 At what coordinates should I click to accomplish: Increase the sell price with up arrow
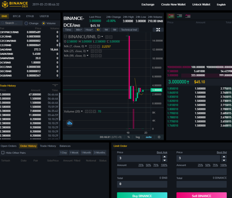[x=224, y=157]
